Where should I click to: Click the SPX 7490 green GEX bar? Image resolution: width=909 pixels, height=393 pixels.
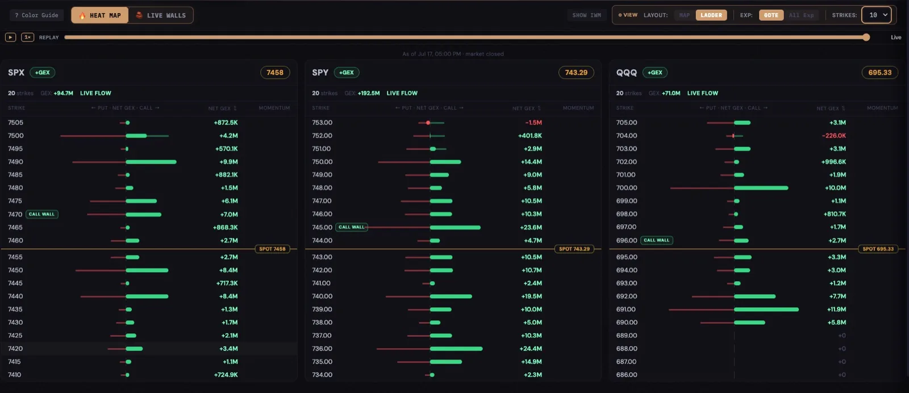151,162
